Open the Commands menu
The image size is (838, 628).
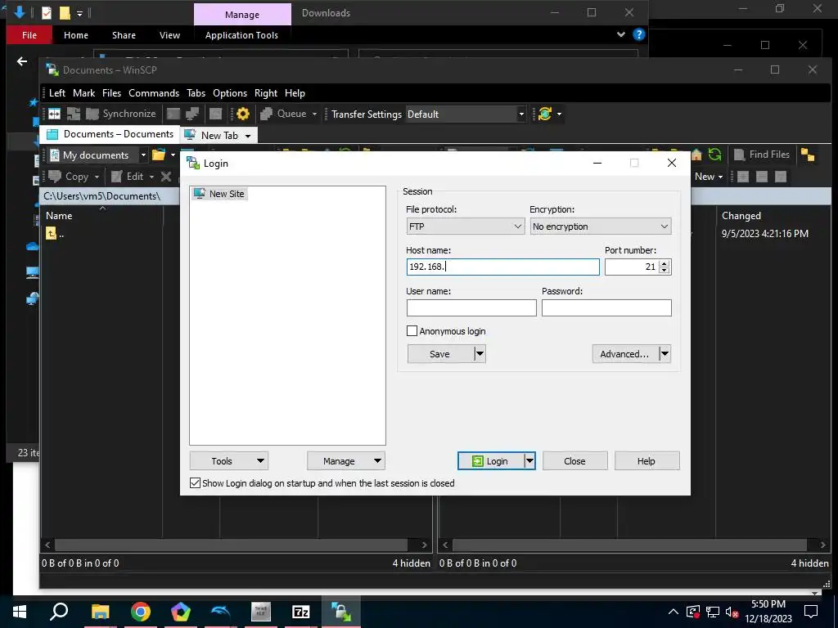pyautogui.click(x=154, y=93)
